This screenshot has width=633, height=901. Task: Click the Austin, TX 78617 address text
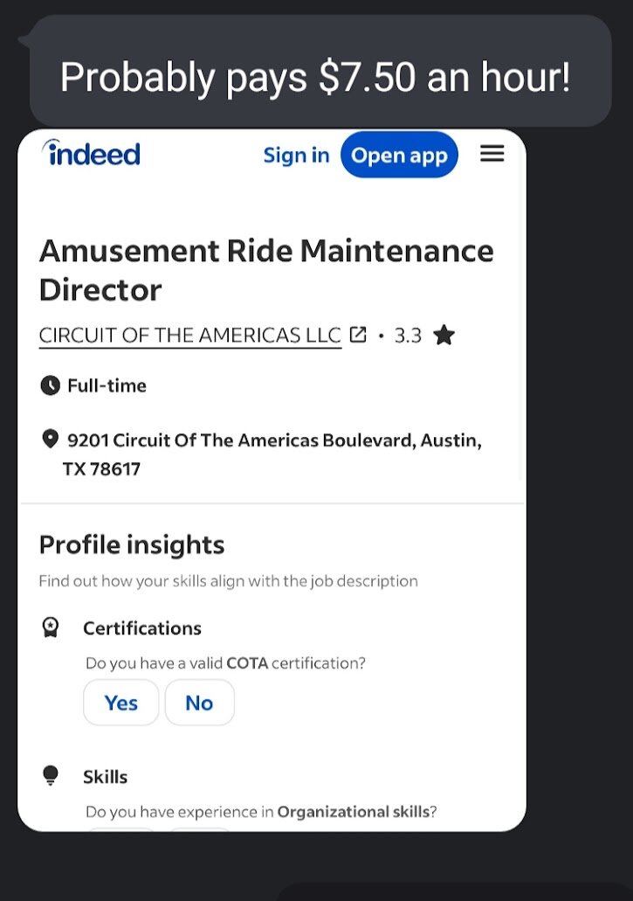[x=272, y=454]
